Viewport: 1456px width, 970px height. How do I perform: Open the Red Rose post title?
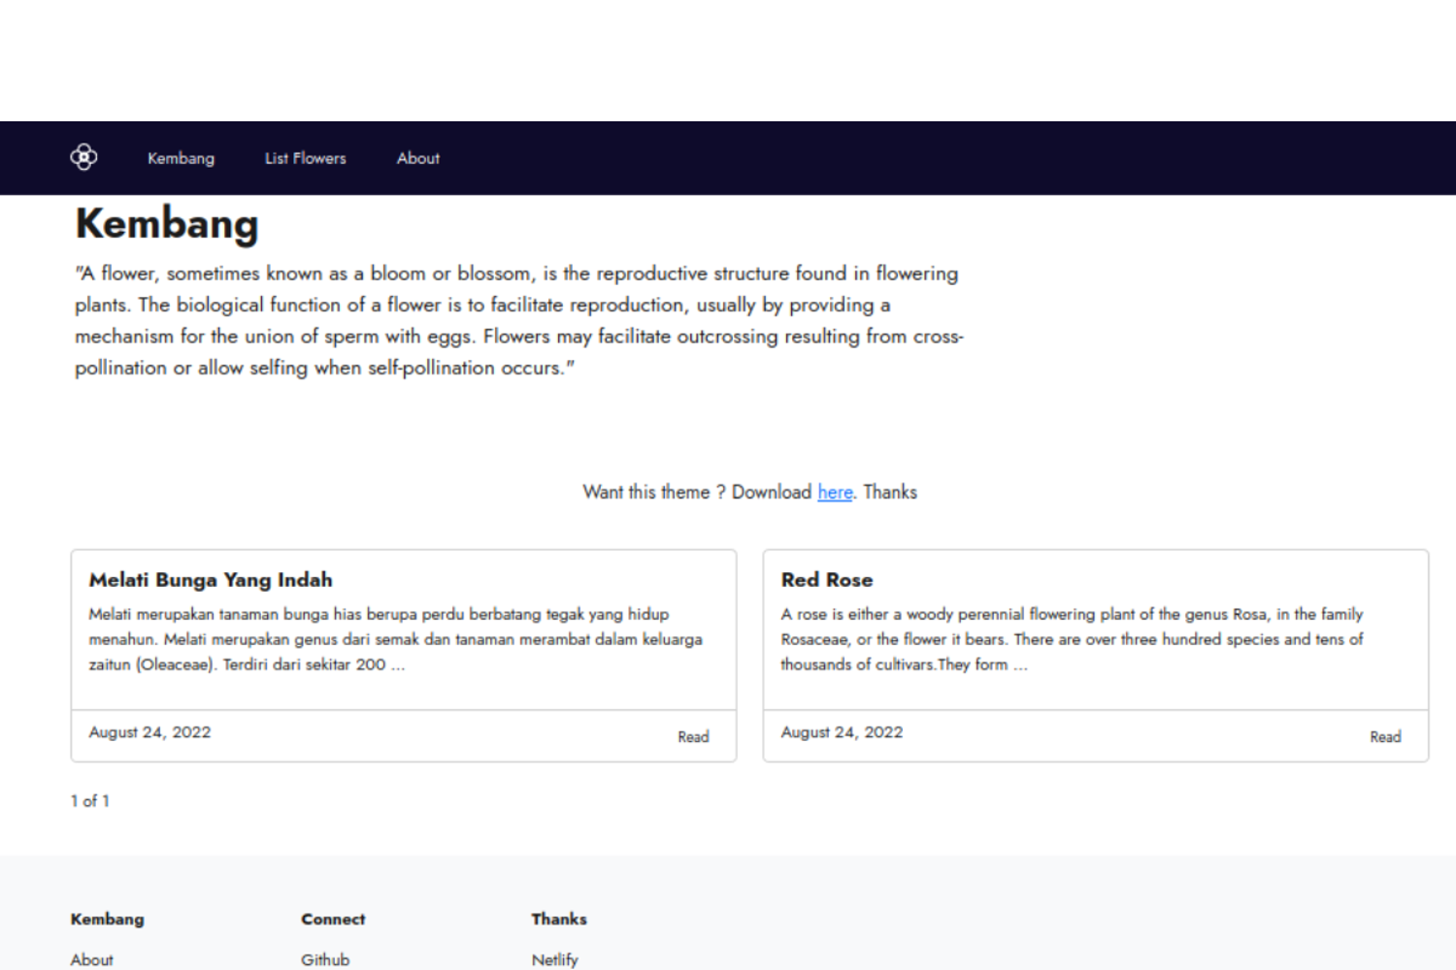coord(827,580)
